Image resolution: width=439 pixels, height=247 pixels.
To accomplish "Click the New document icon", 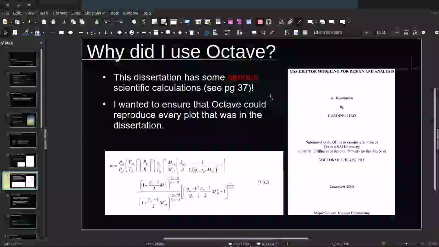I will coord(5,22).
